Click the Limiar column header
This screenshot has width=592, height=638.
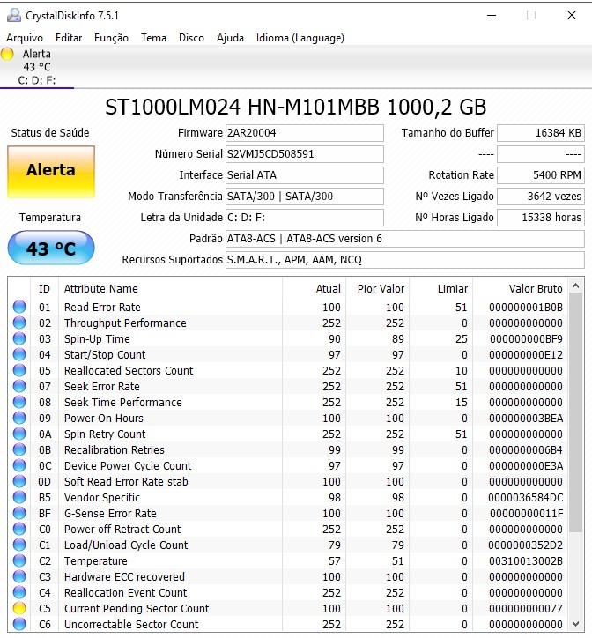(440, 289)
